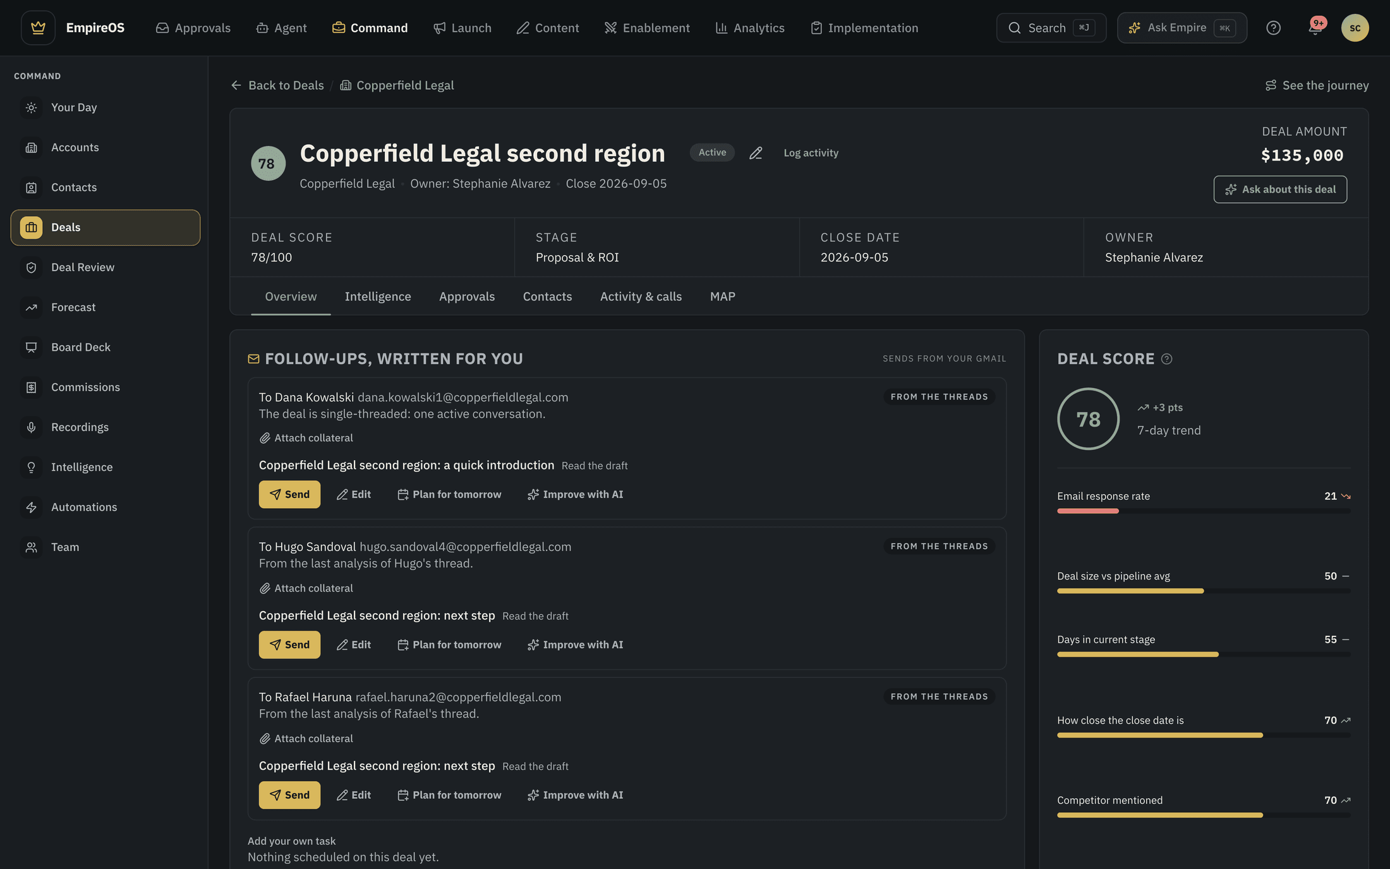This screenshot has width=1390, height=869.
Task: Open Ask Empire assistant
Action: click(1181, 28)
